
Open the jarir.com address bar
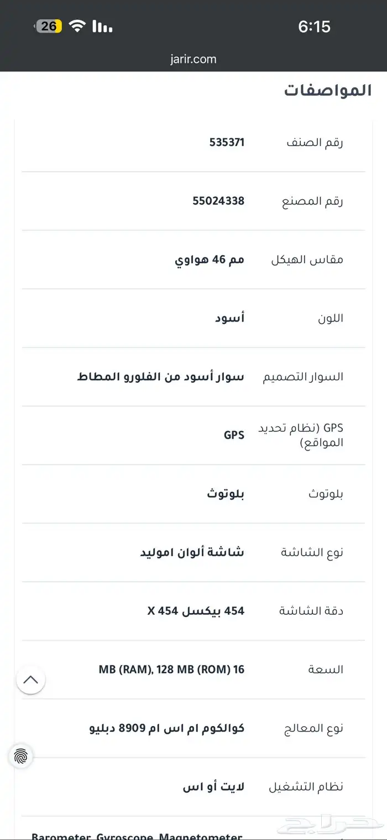(x=193, y=59)
